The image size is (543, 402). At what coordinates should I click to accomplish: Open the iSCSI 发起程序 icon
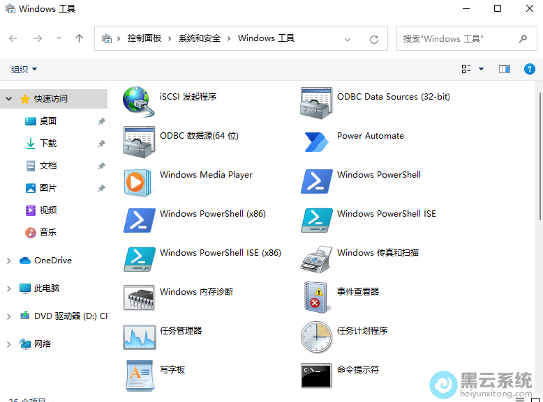coord(139,98)
